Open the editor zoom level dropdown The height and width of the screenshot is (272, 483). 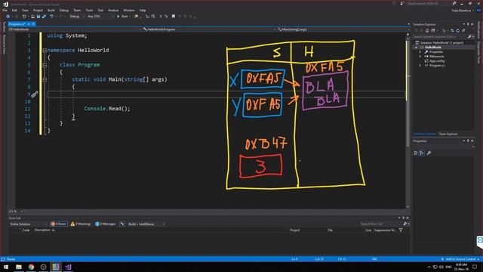tap(15, 212)
